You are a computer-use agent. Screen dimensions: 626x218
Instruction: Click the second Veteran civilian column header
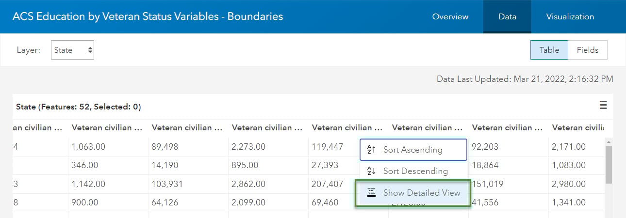(187, 128)
